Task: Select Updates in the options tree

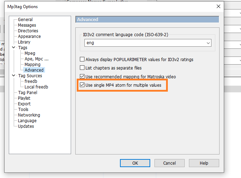Action: [26, 126]
